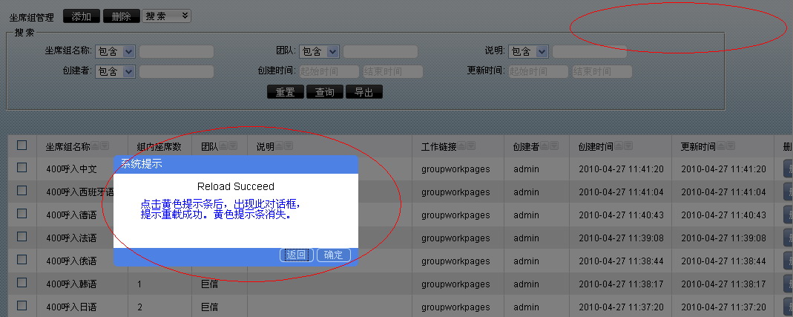Sort 更新时间 column descending
Image resolution: width=793 pixels, height=317 pixels.
(731, 147)
